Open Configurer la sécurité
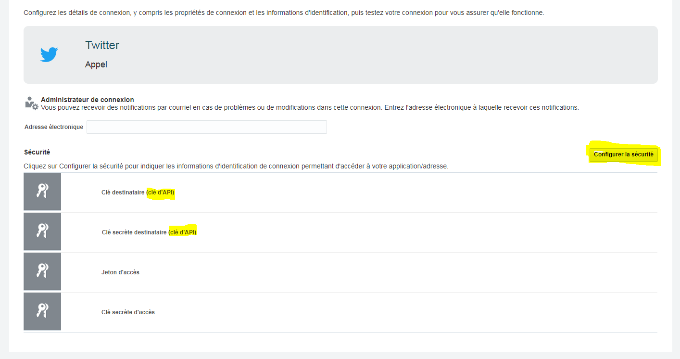This screenshot has width=680, height=359. point(623,154)
